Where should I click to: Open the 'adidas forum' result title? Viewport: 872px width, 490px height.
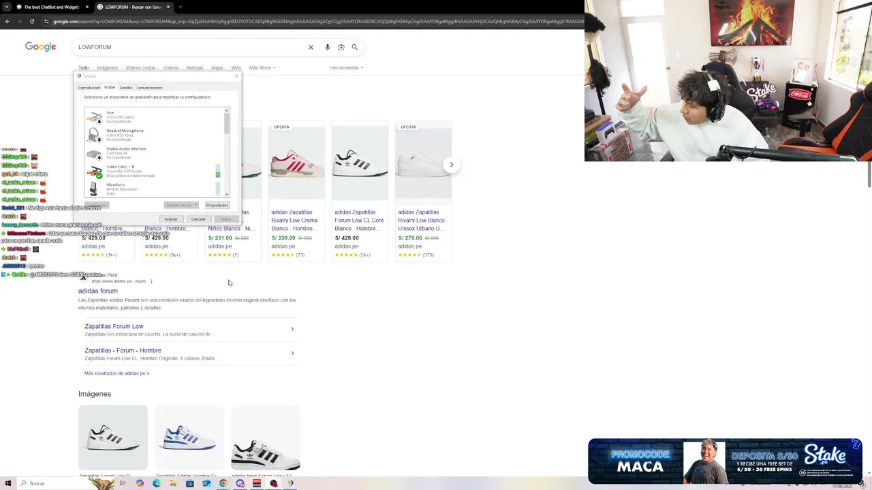[x=97, y=291]
